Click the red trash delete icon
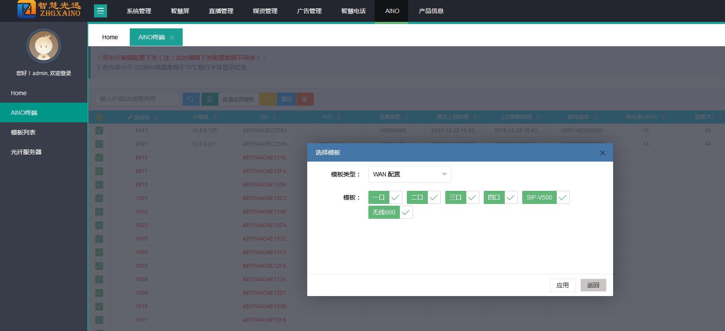Viewport: 725px width, 331px height. 305,99
